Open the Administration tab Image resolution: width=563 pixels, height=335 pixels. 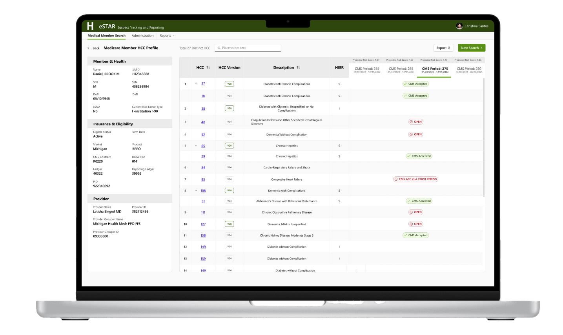pos(142,36)
